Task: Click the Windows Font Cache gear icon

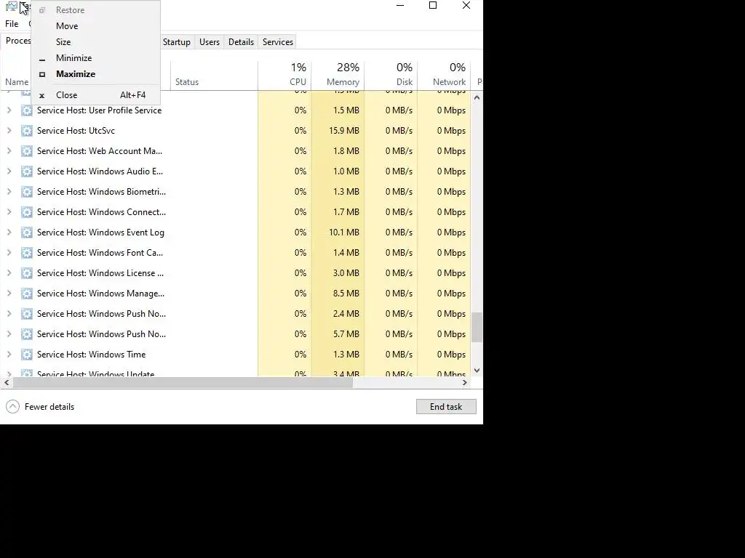Action: 27,254
